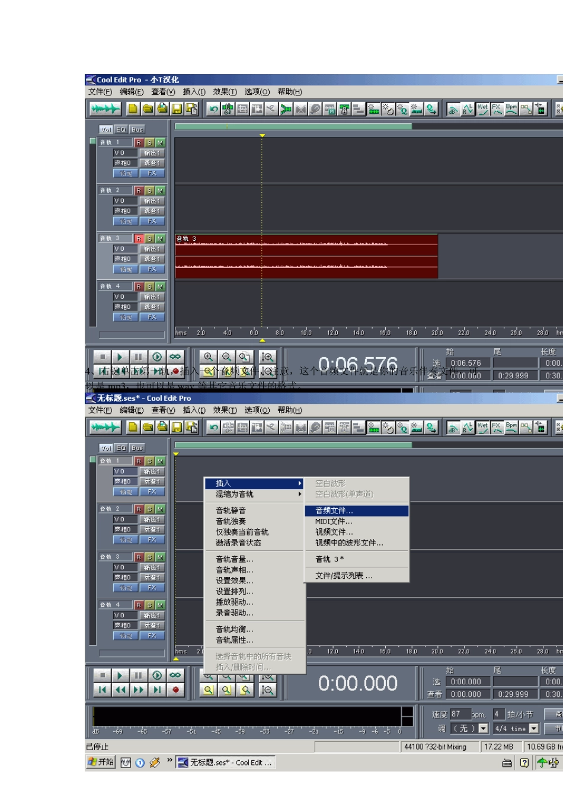The width and height of the screenshot is (563, 797).
Task: Expand 插入 submenu in the context menu
Action: click(x=254, y=483)
